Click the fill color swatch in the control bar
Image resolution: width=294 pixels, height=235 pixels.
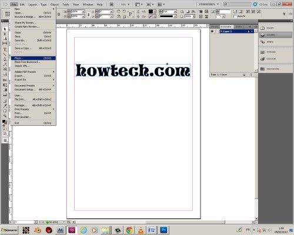coord(151,12)
